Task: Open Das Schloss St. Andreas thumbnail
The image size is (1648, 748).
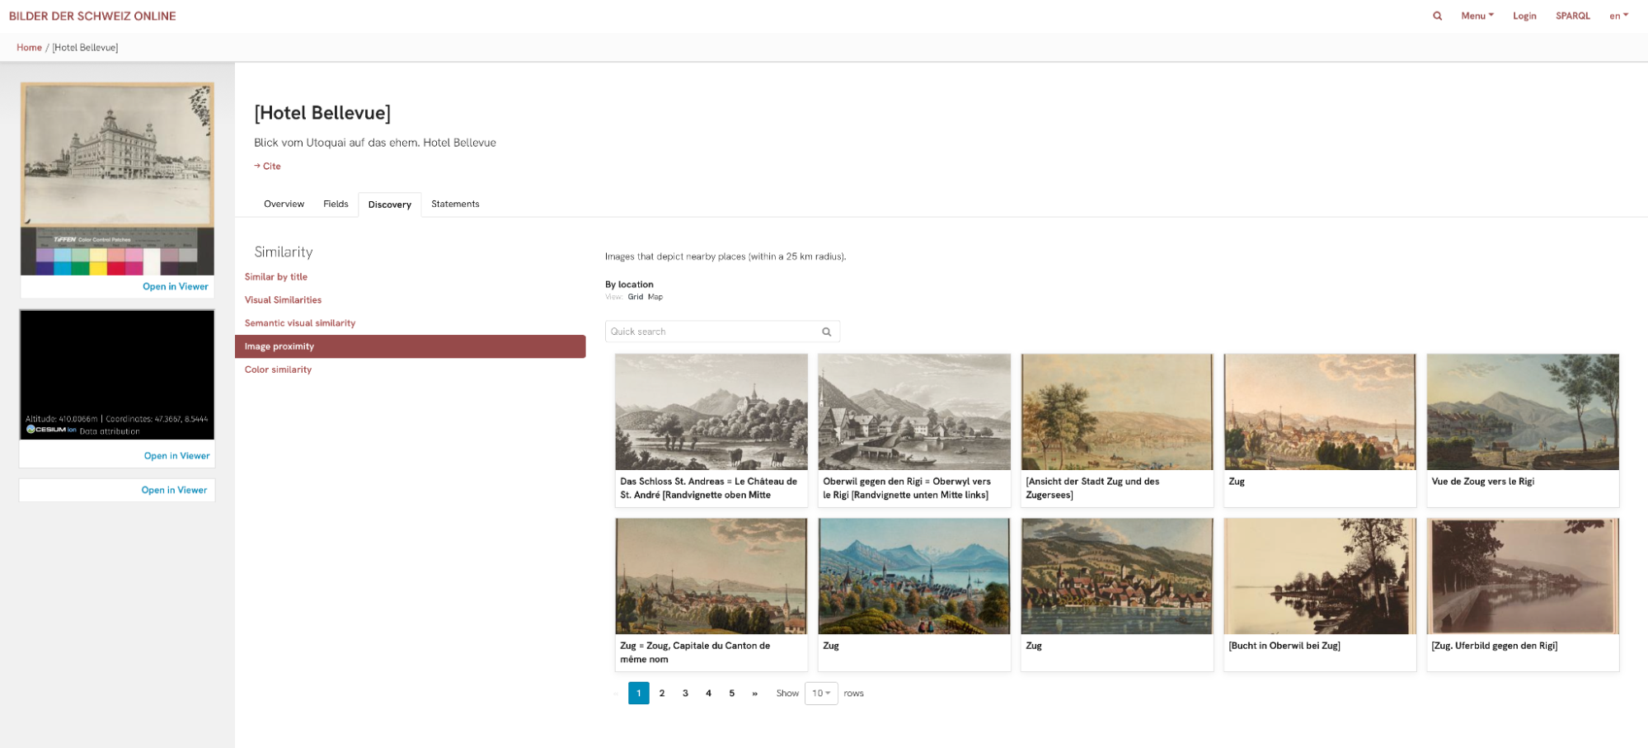Action: coord(711,412)
